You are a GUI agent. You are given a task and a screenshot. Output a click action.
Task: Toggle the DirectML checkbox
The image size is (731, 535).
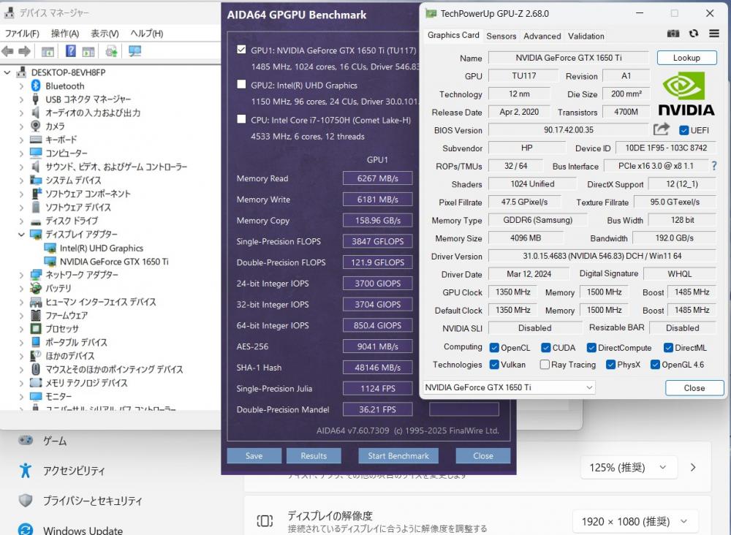pyautogui.click(x=669, y=348)
